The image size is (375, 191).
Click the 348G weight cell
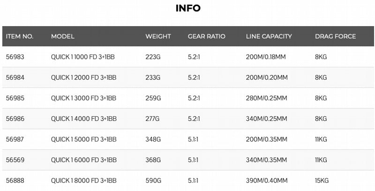click(153, 139)
